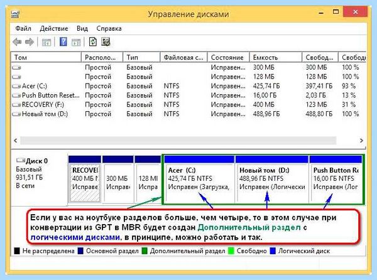Click the 425,74 ГБ capacity cell
This screenshot has width=377, height=280.
(x=266, y=86)
